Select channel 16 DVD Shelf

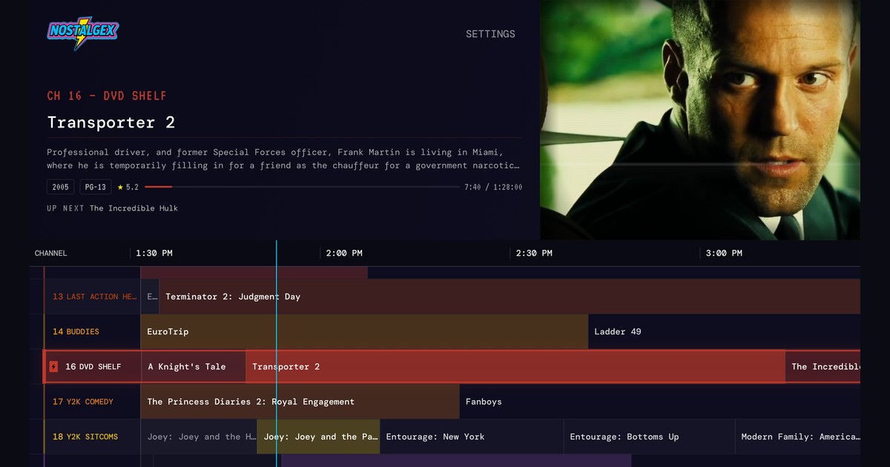click(x=93, y=367)
